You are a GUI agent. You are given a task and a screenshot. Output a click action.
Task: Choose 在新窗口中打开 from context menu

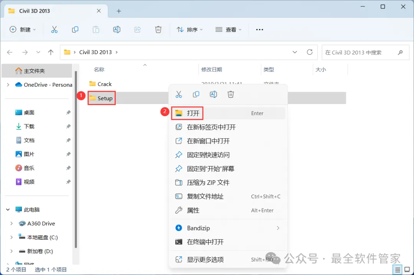coord(228,141)
